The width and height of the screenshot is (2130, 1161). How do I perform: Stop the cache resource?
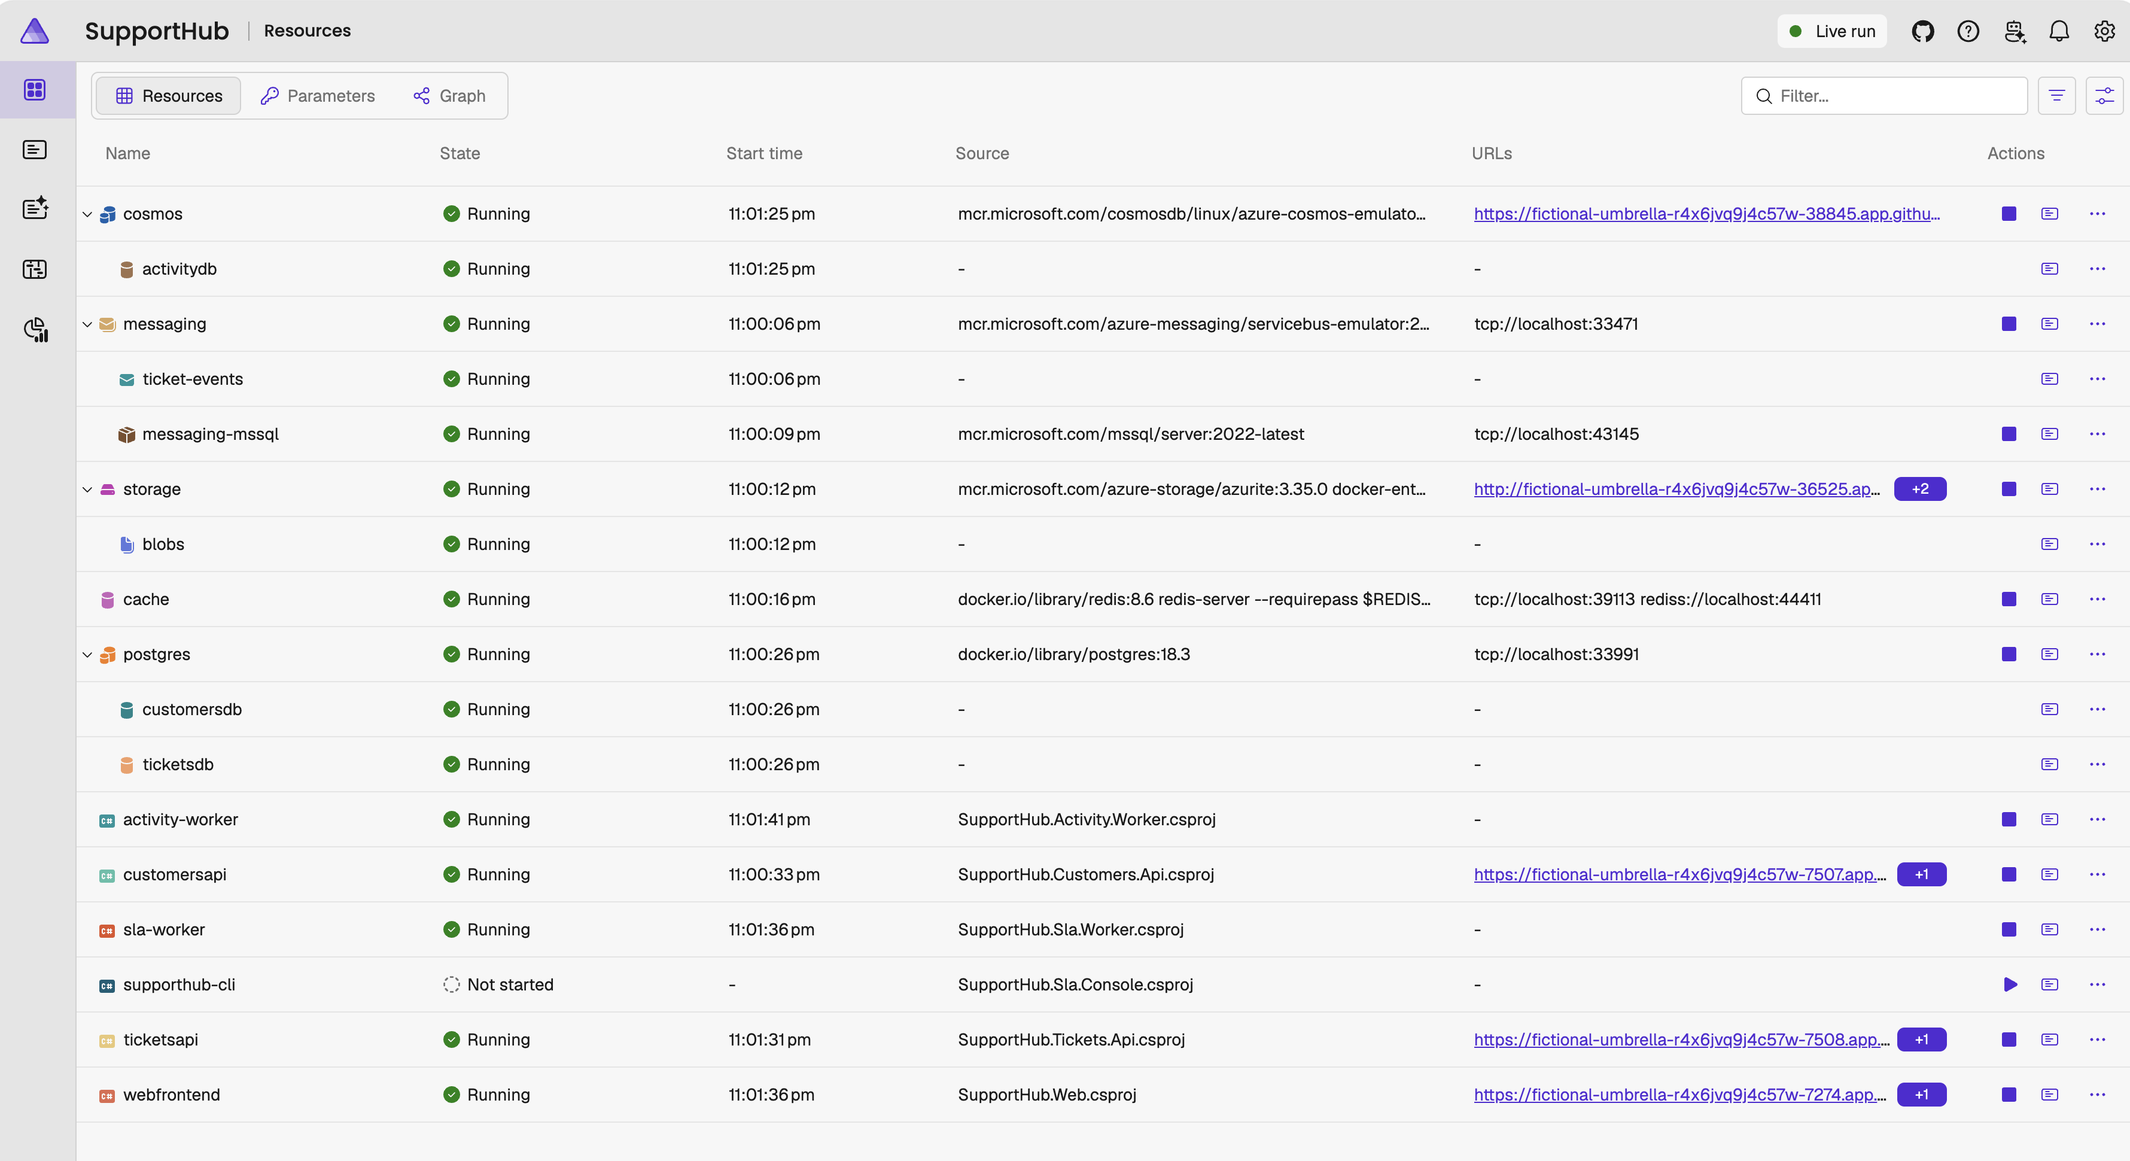pyautogui.click(x=2009, y=598)
